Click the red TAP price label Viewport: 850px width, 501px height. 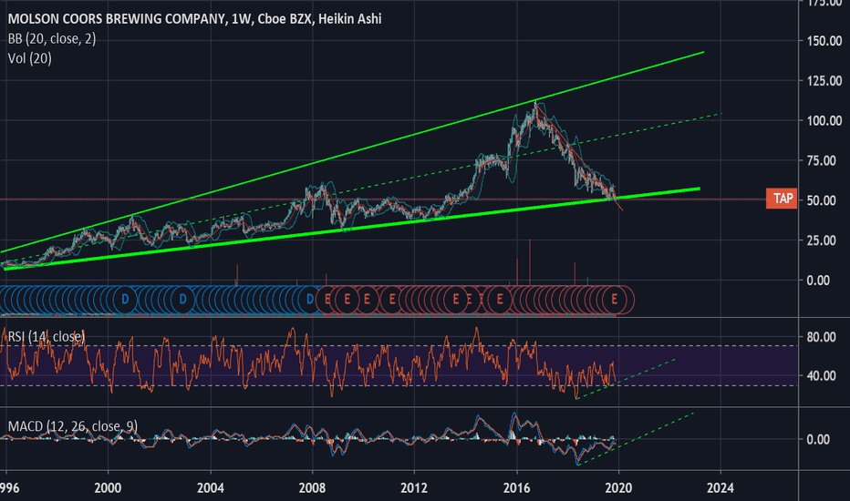[782, 199]
